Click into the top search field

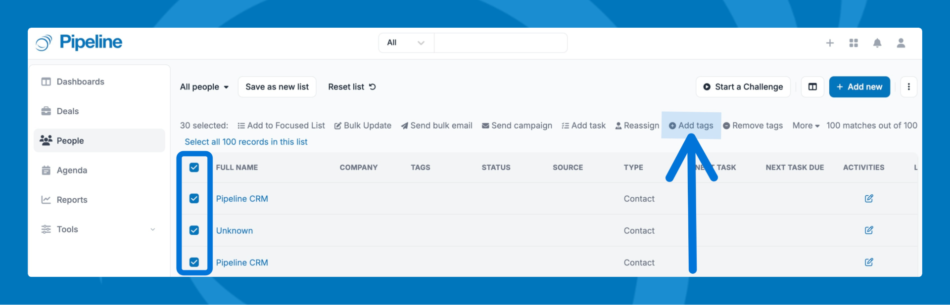pyautogui.click(x=501, y=43)
